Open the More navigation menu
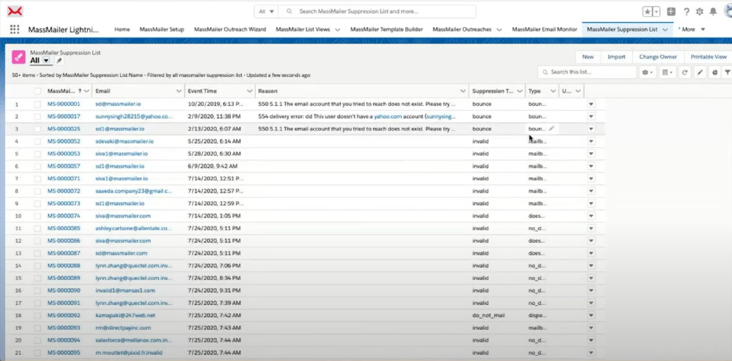This screenshot has height=361, width=732. tap(692, 29)
